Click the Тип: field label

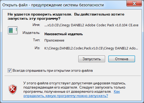(37, 40)
